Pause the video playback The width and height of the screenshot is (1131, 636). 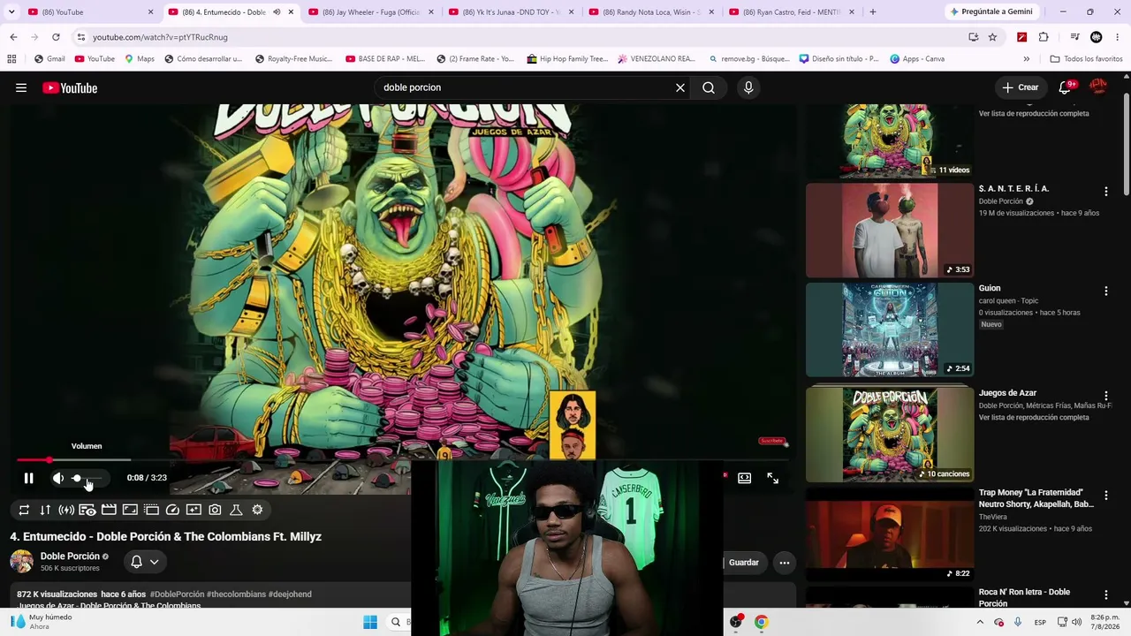28,478
